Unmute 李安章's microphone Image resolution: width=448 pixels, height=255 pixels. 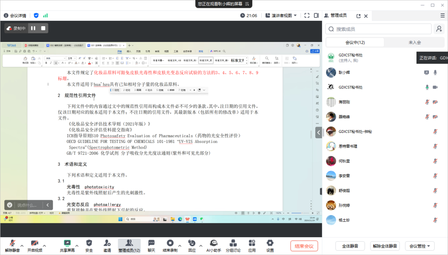(435, 176)
